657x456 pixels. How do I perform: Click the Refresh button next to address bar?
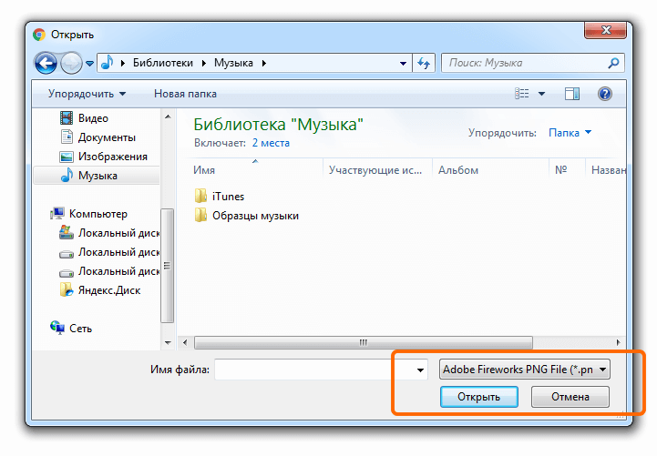click(424, 63)
